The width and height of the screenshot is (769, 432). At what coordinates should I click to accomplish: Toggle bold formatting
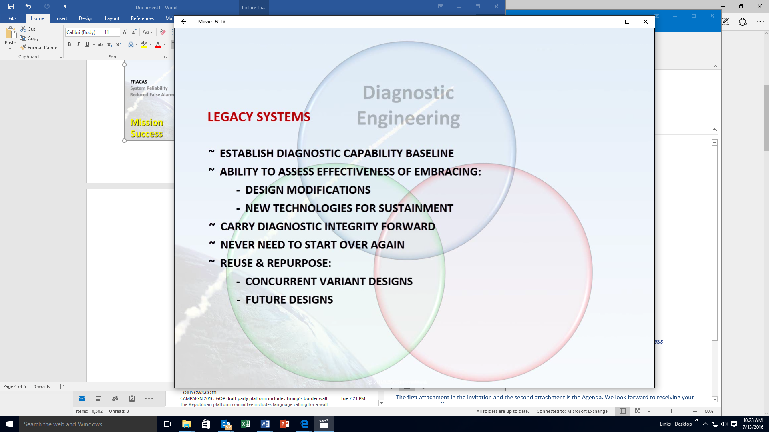pyautogui.click(x=69, y=44)
